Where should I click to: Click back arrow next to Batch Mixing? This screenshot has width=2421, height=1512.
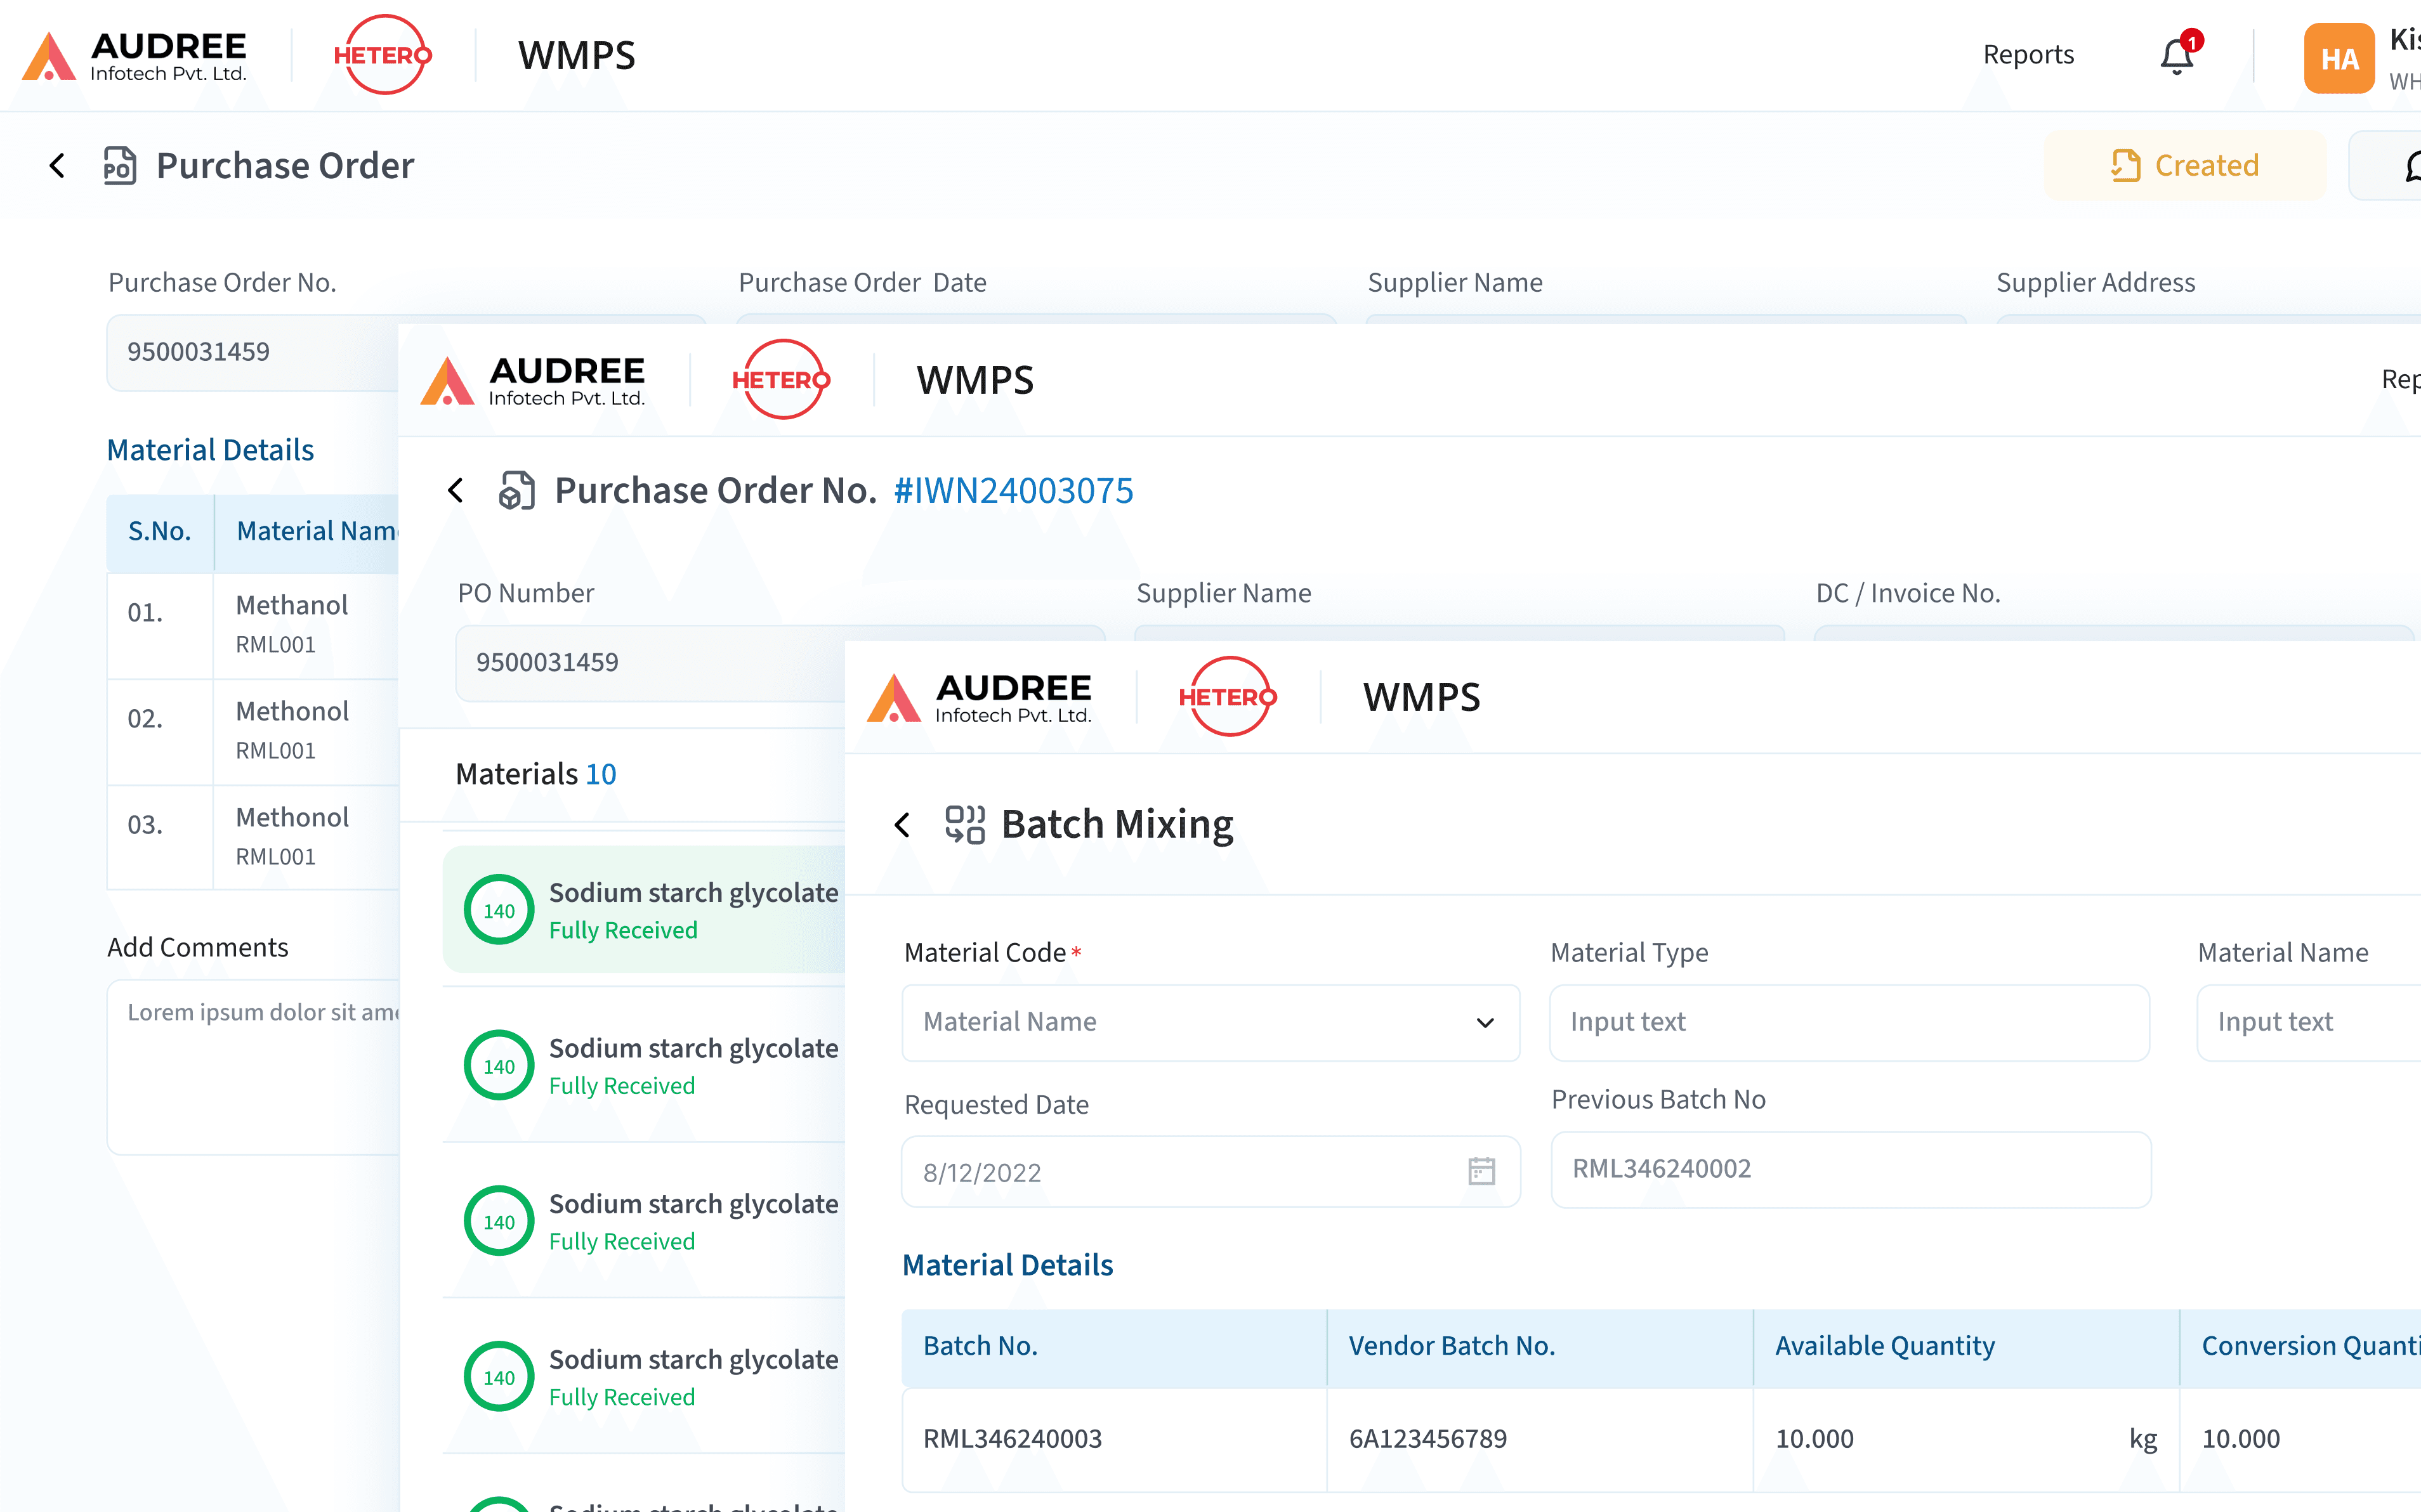tap(902, 824)
